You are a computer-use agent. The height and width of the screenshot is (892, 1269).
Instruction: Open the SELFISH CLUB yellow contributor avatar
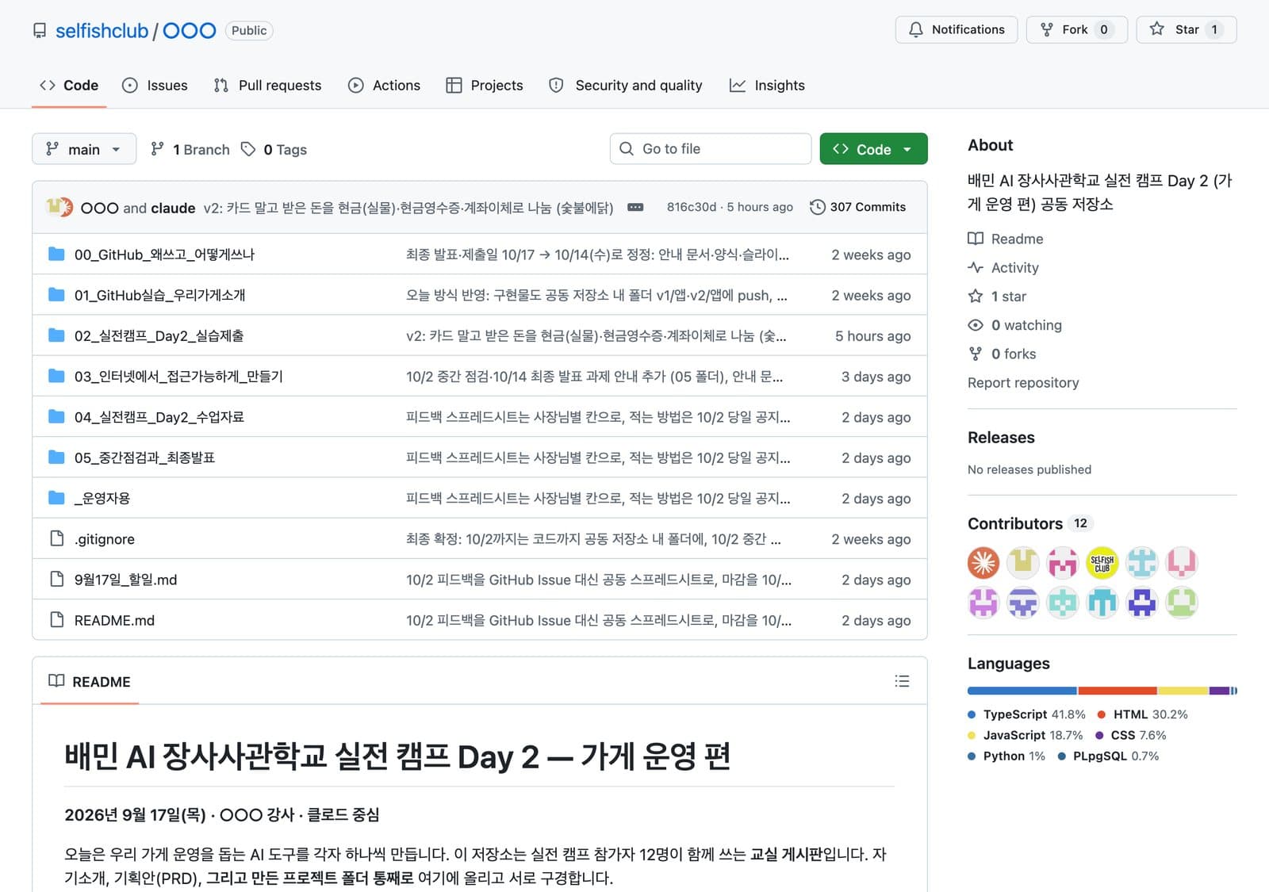[x=1102, y=563]
